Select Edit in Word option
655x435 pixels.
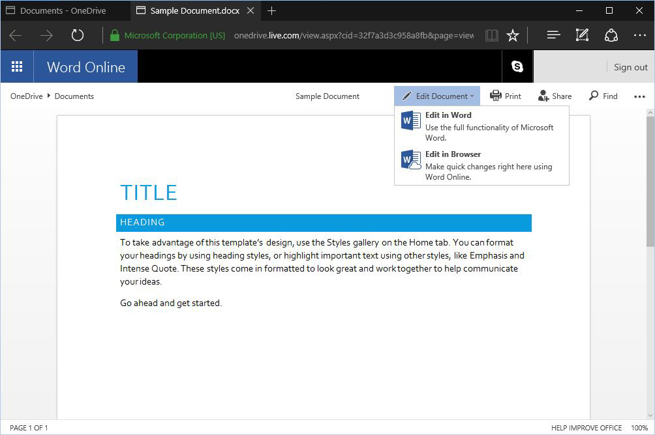481,126
